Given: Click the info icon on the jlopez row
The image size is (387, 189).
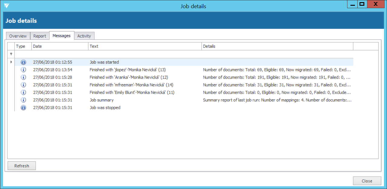Looking at the screenshot, I should coord(23,70).
